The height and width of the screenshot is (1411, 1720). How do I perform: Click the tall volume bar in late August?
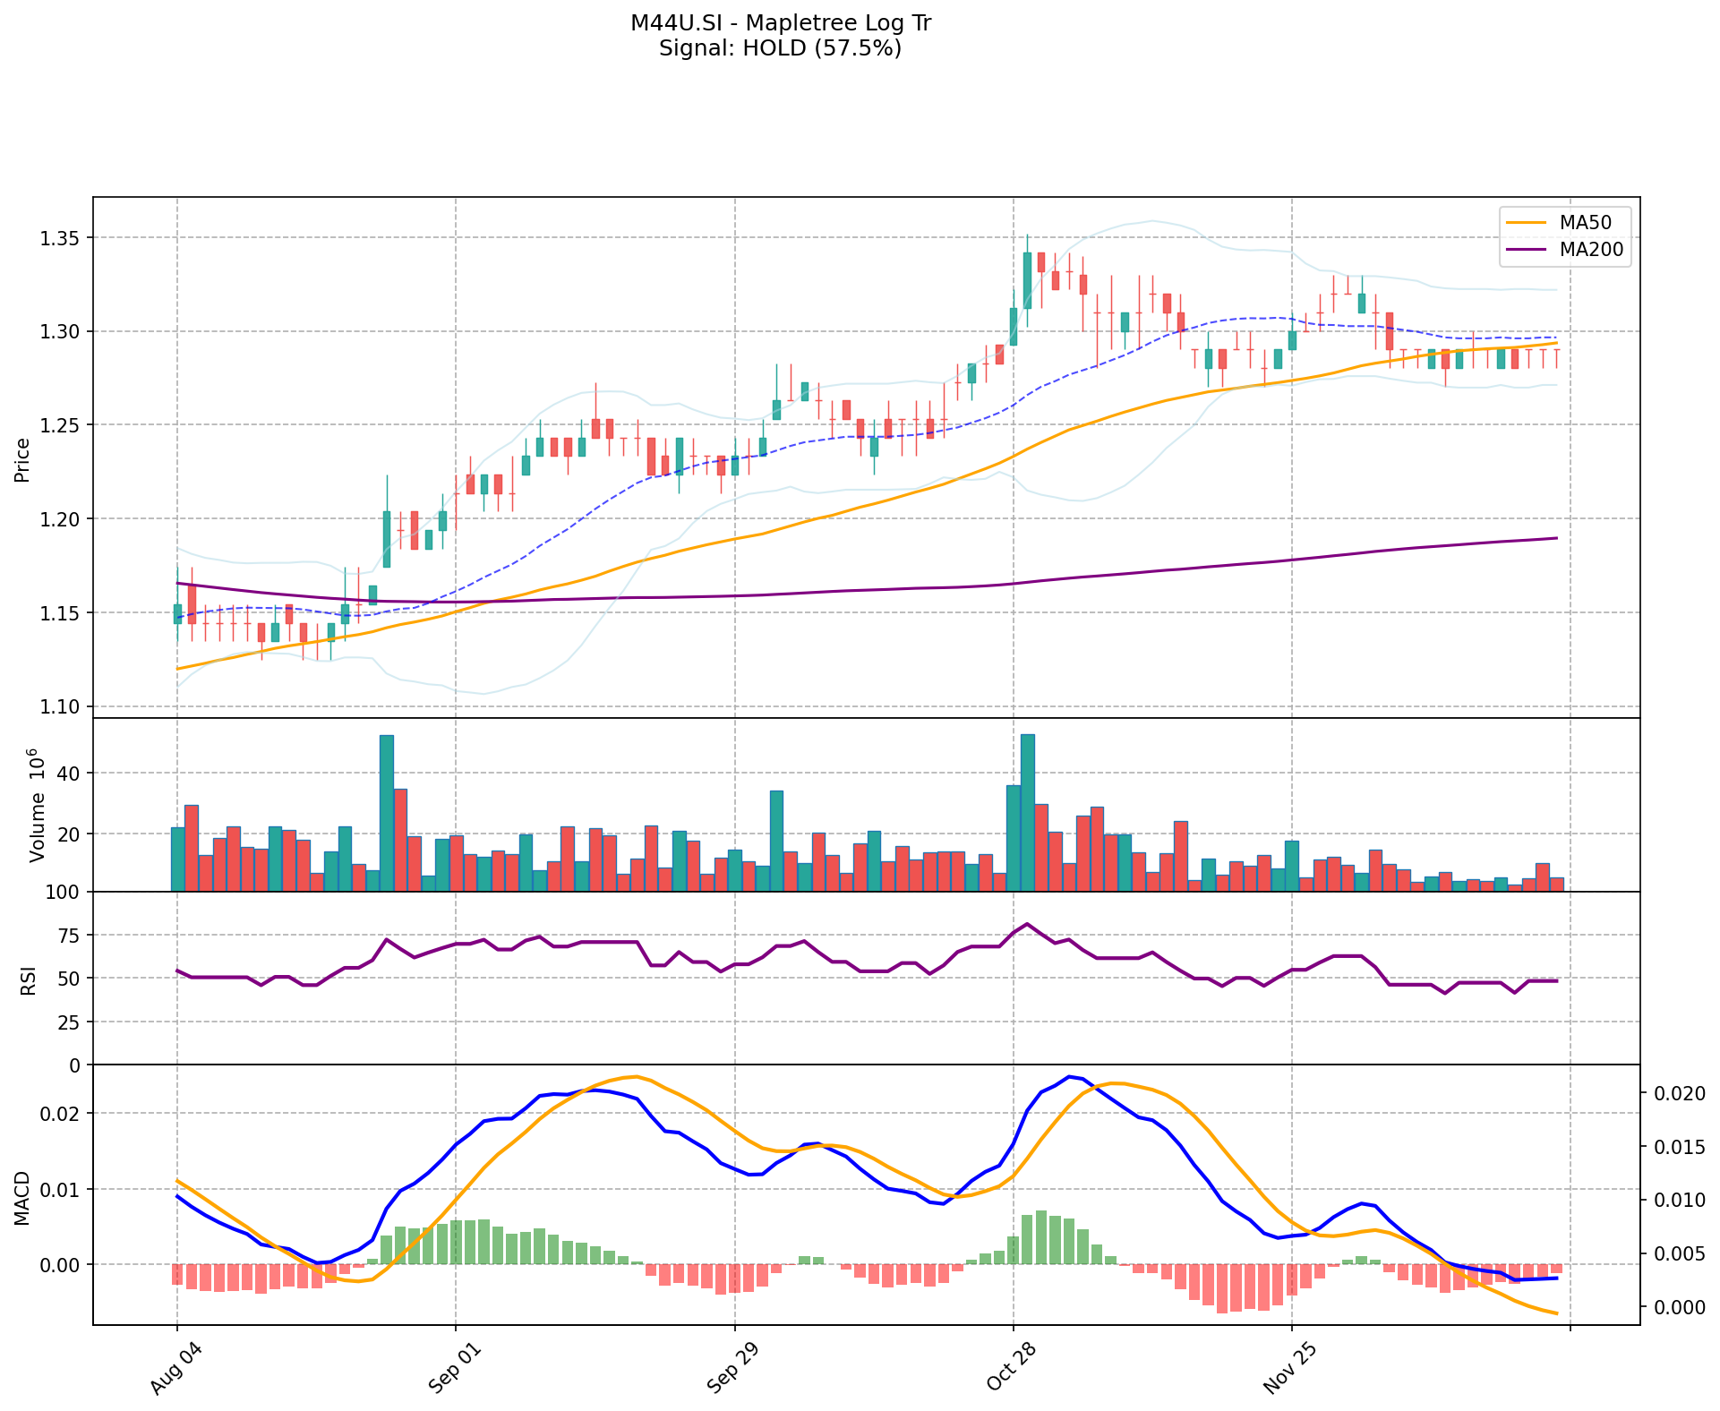click(386, 812)
